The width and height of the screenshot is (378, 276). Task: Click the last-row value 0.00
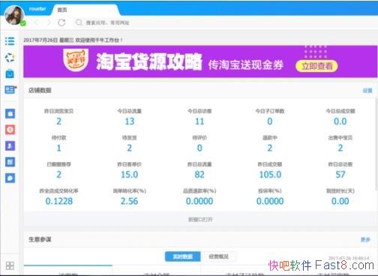tap(340, 201)
